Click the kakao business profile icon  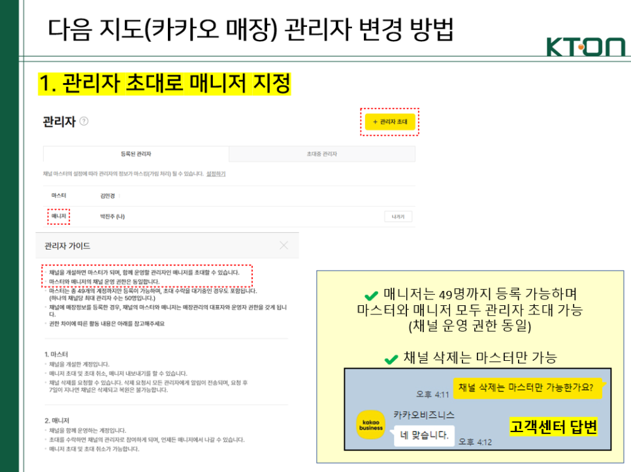click(x=371, y=425)
